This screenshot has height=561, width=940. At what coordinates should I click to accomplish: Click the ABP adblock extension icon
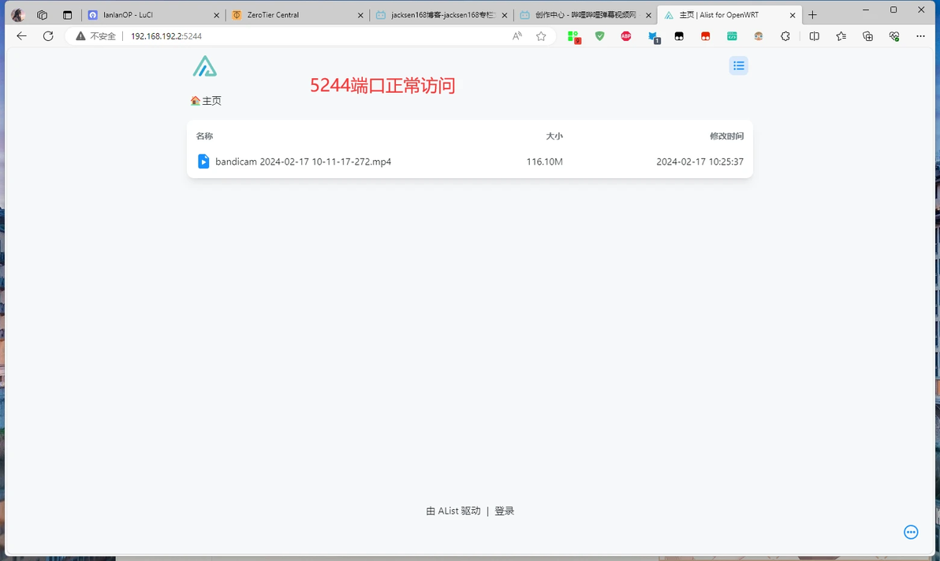[626, 36]
